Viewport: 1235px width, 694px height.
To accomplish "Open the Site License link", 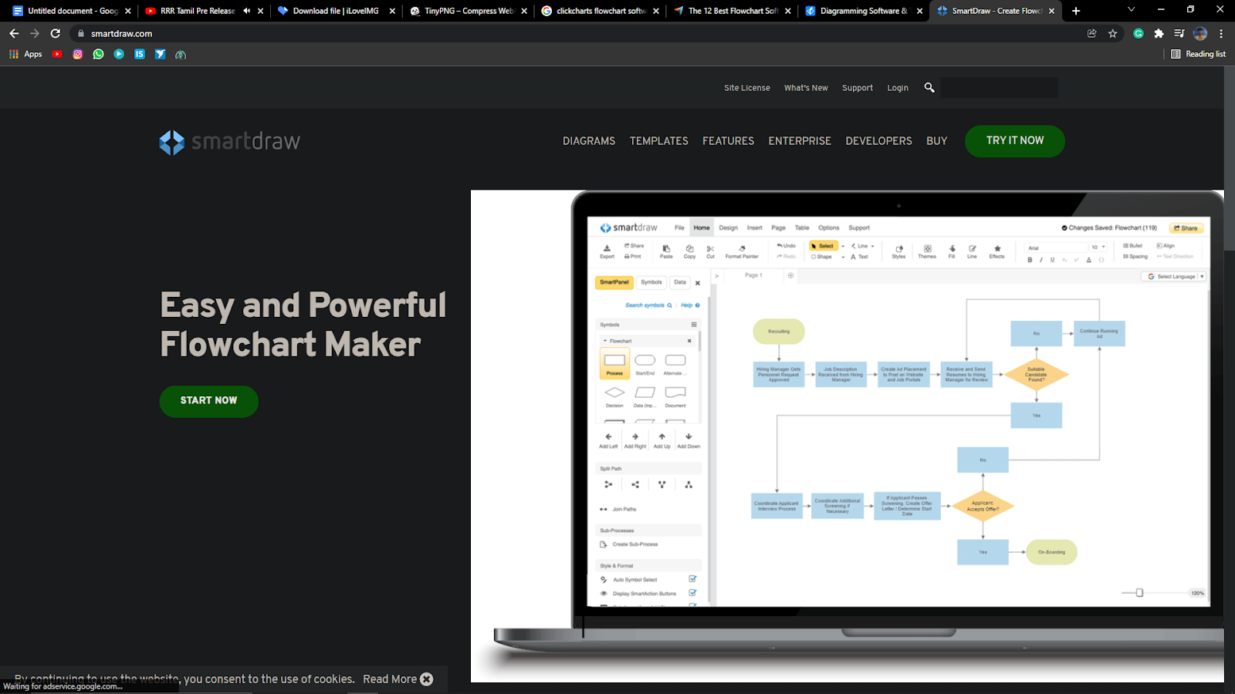I will 747,88.
